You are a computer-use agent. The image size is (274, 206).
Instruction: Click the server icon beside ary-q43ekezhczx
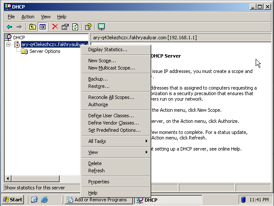(17, 44)
